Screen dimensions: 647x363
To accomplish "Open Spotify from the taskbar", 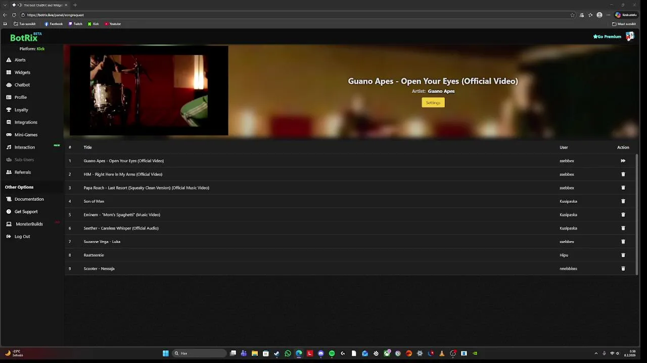I will [332, 353].
